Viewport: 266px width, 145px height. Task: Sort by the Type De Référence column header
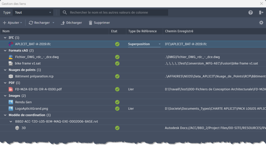144,31
